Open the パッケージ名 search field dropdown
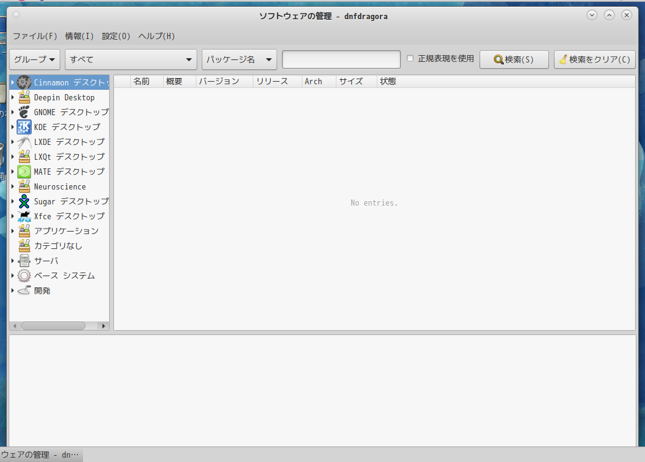 click(x=239, y=59)
